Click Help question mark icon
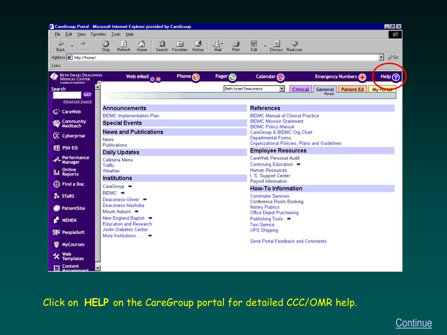 [x=395, y=77]
